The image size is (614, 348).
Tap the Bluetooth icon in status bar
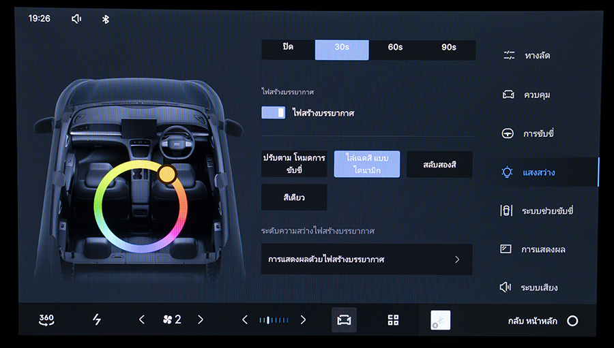coord(106,19)
